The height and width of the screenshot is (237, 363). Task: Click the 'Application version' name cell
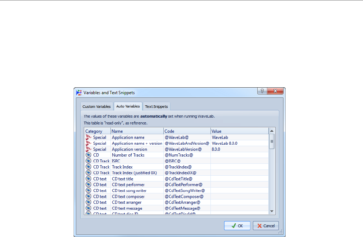coord(137,149)
